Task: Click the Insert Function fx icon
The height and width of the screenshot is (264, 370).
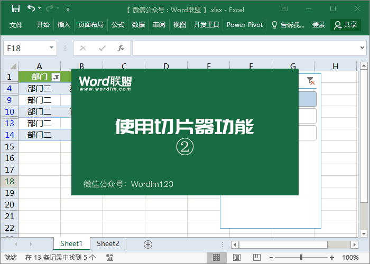Action: 121,48
